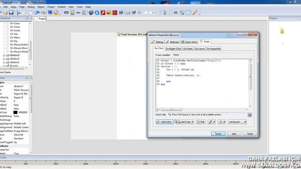Select the On Click event tab
Viewport: 301px width, 169px height.
point(159,48)
